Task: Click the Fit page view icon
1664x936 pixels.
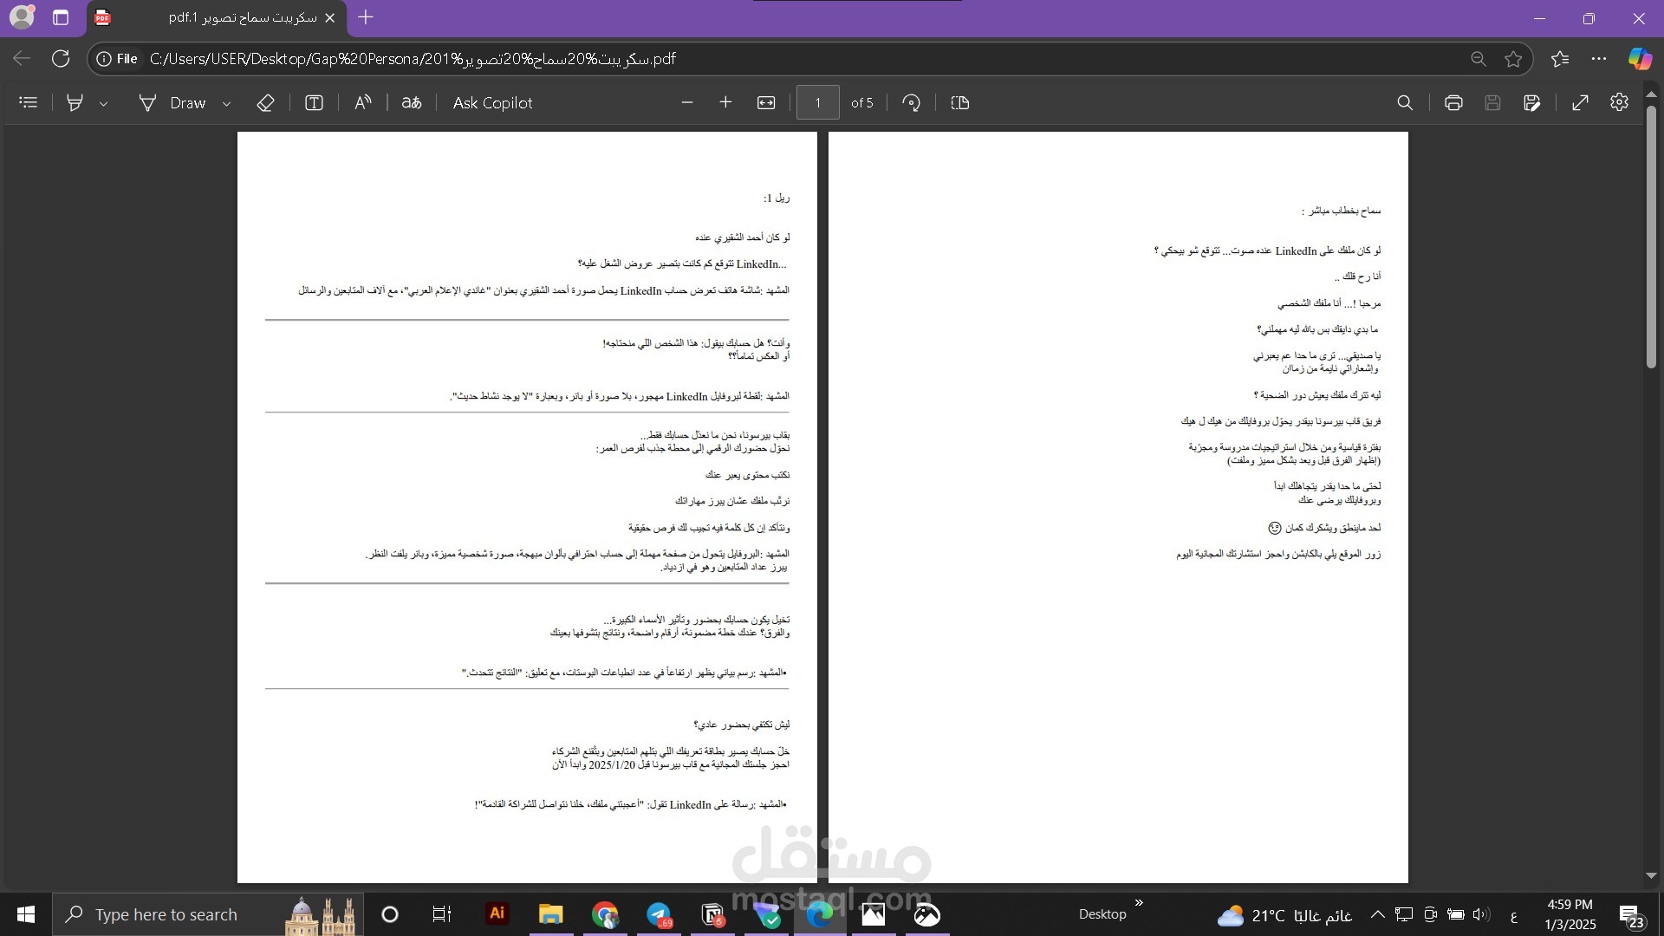Action: [961, 103]
